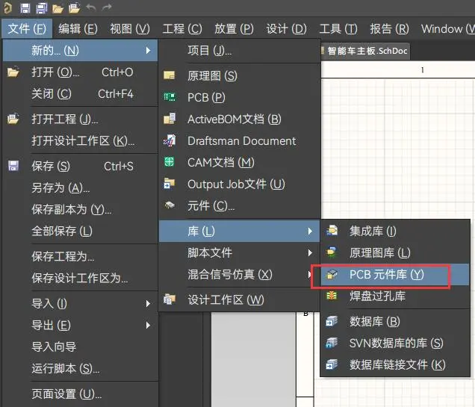
Task: Click 全部保存 (L) to save all
Action: [62, 231]
